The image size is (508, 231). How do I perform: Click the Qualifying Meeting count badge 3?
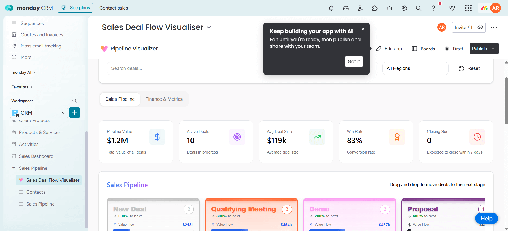tap(287, 209)
